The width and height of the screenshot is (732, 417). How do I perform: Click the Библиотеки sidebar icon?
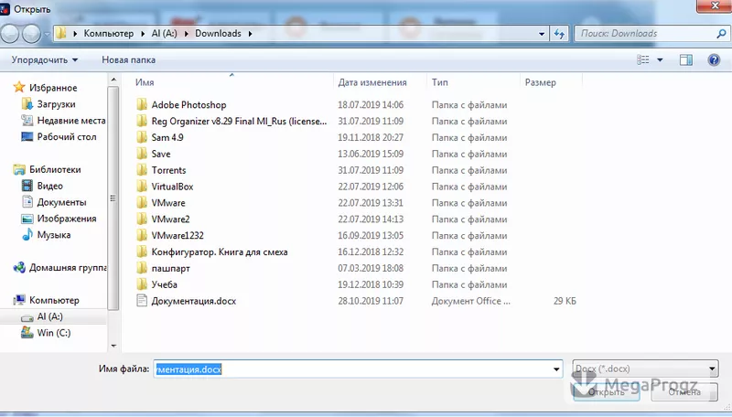coord(19,169)
